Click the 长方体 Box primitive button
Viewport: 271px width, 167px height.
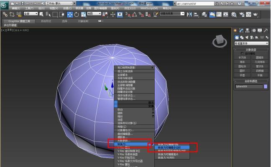click(x=242, y=58)
